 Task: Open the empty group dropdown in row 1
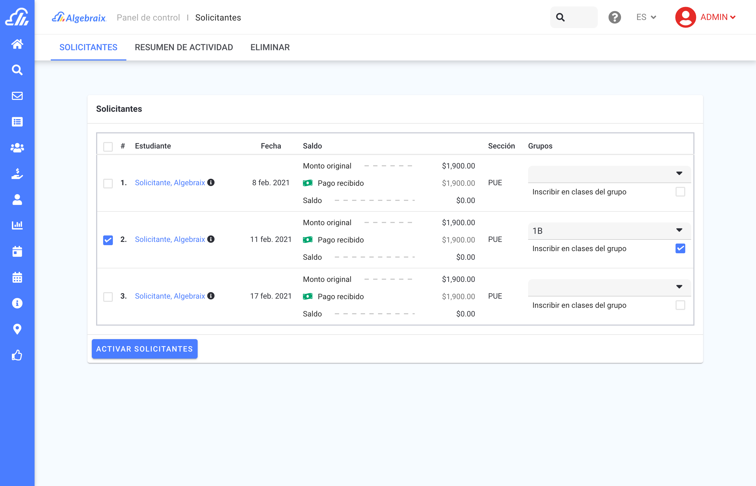[x=609, y=174]
